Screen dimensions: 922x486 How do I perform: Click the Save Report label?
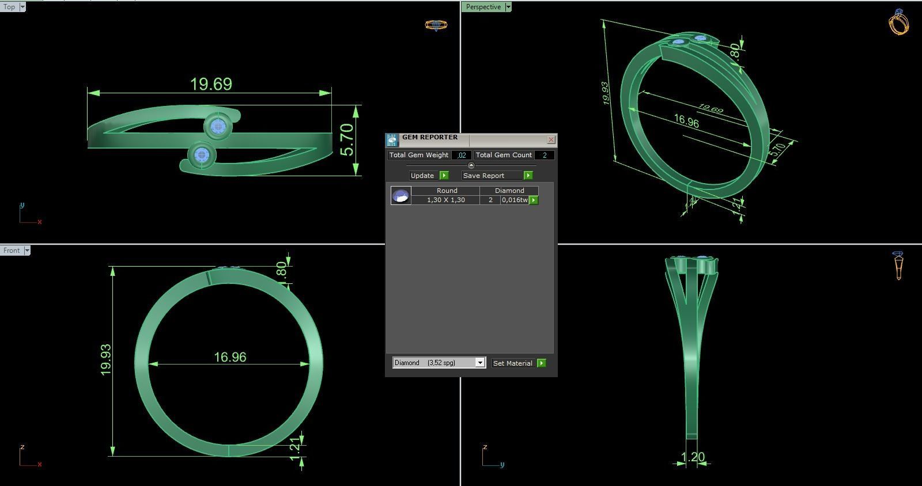[483, 176]
